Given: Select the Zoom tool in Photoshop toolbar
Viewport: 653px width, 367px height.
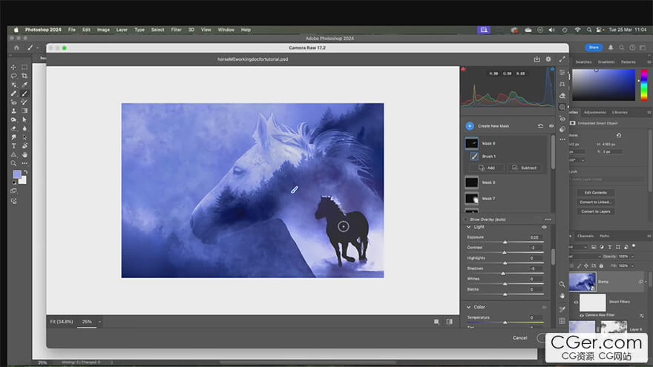Looking at the screenshot, I should pyautogui.click(x=13, y=163).
